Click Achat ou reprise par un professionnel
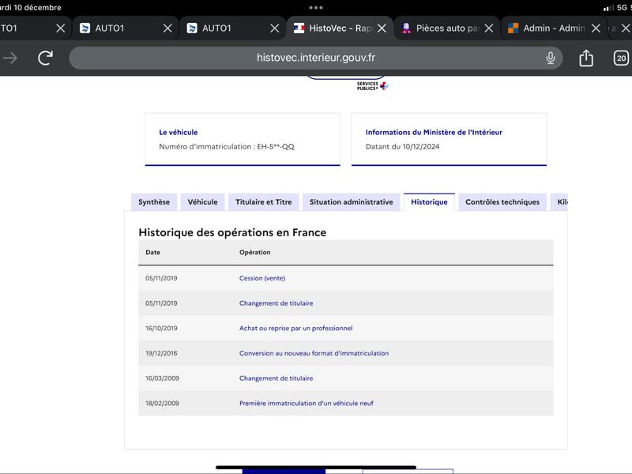The height and width of the screenshot is (474, 632). point(295,328)
